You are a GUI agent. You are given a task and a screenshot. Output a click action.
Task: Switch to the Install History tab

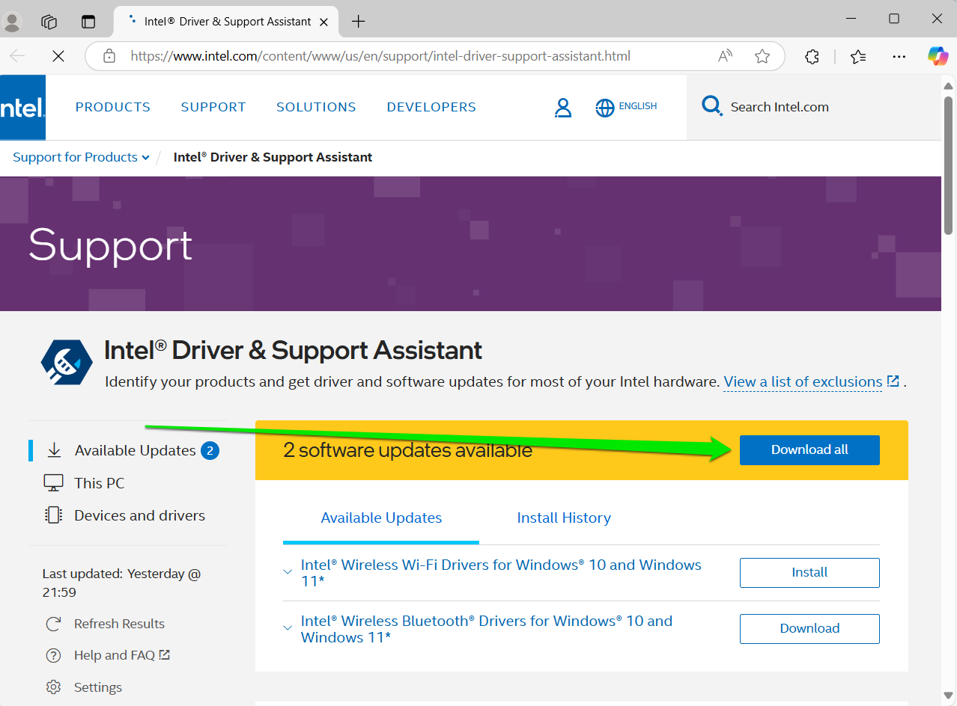[x=563, y=518]
